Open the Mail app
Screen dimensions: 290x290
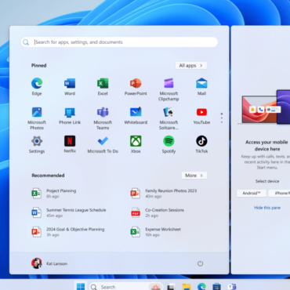click(x=201, y=87)
